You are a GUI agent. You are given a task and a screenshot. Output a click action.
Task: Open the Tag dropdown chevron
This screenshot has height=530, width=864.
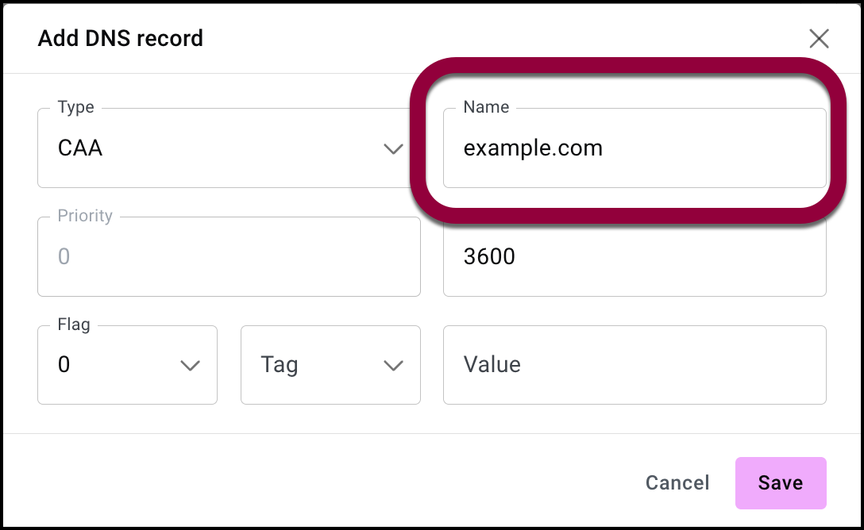pyautogui.click(x=393, y=365)
